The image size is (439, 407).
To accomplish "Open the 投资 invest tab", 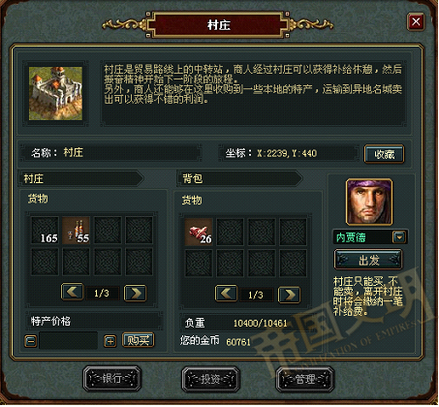I will point(210,379).
